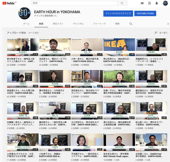This screenshot has width=170, height=162.
Task: Click the アップロード済み heading
Action: tap(16, 33)
